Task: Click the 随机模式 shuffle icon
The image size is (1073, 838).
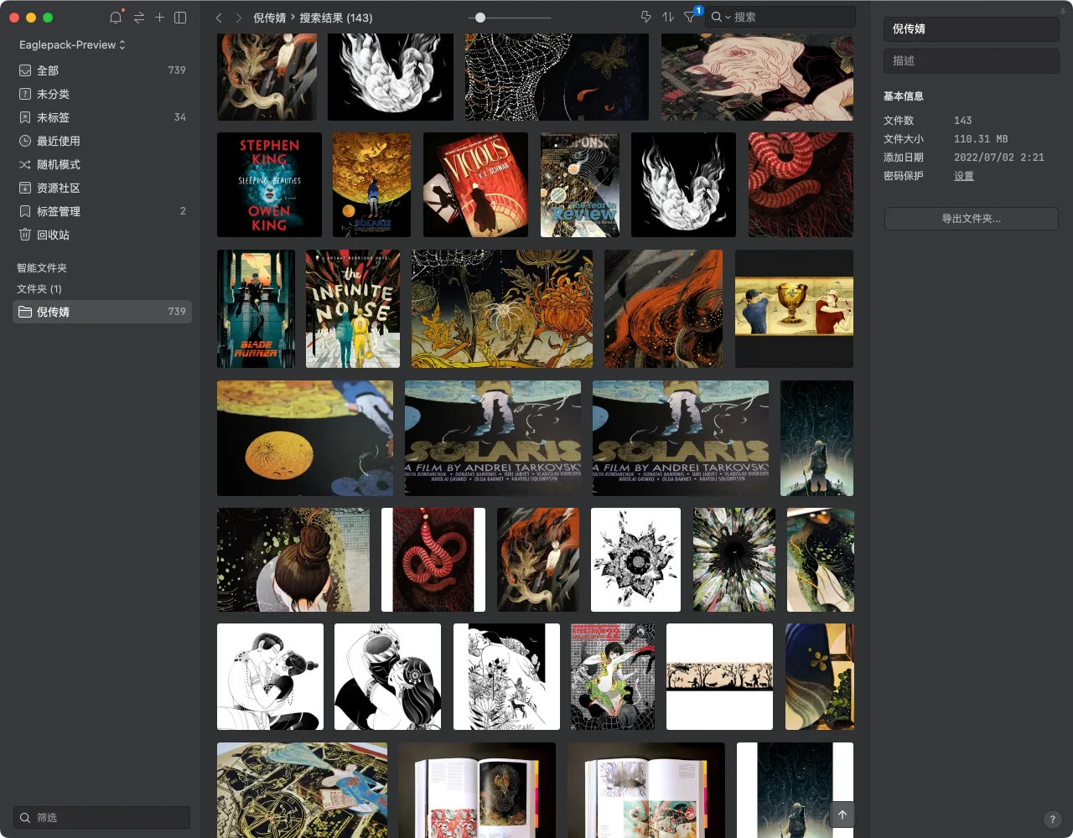Action: coord(25,164)
